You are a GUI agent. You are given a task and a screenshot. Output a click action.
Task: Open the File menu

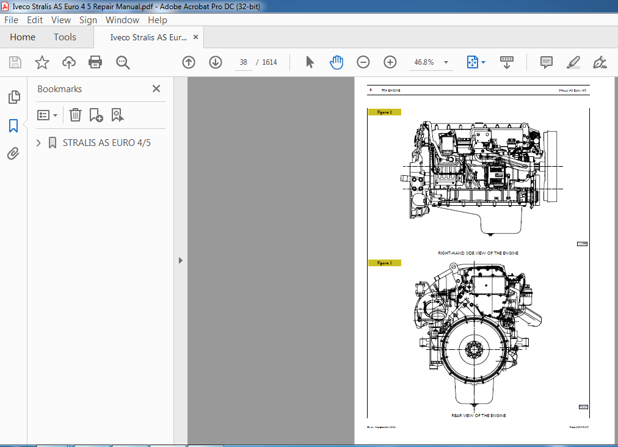pyautogui.click(x=11, y=20)
